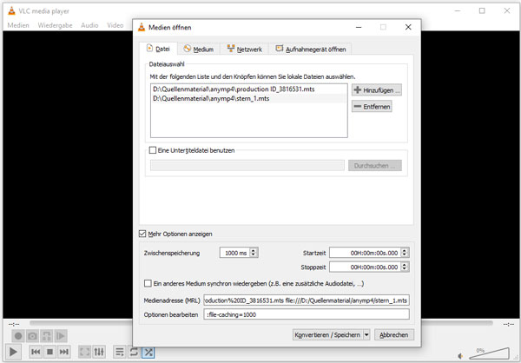Click the Entfernen button
The image size is (521, 363).
(x=372, y=106)
